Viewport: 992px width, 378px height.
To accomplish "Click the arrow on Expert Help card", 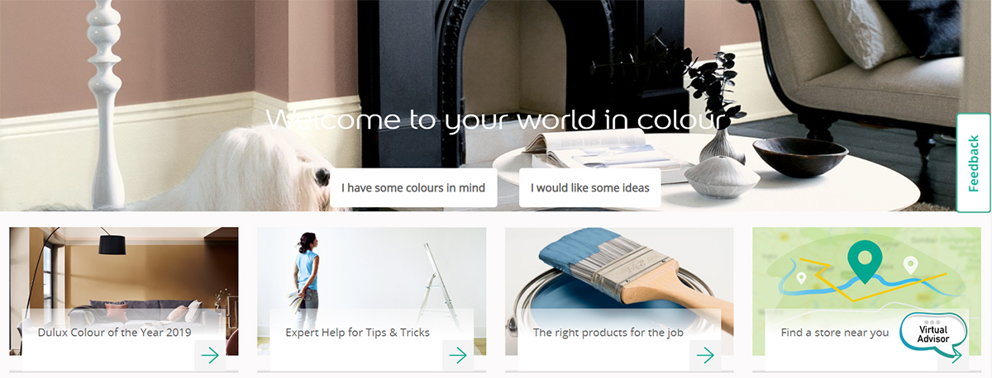I will click(x=458, y=356).
